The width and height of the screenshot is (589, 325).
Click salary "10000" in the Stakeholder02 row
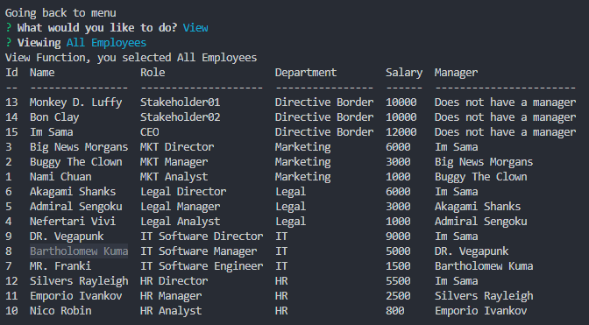(401, 117)
